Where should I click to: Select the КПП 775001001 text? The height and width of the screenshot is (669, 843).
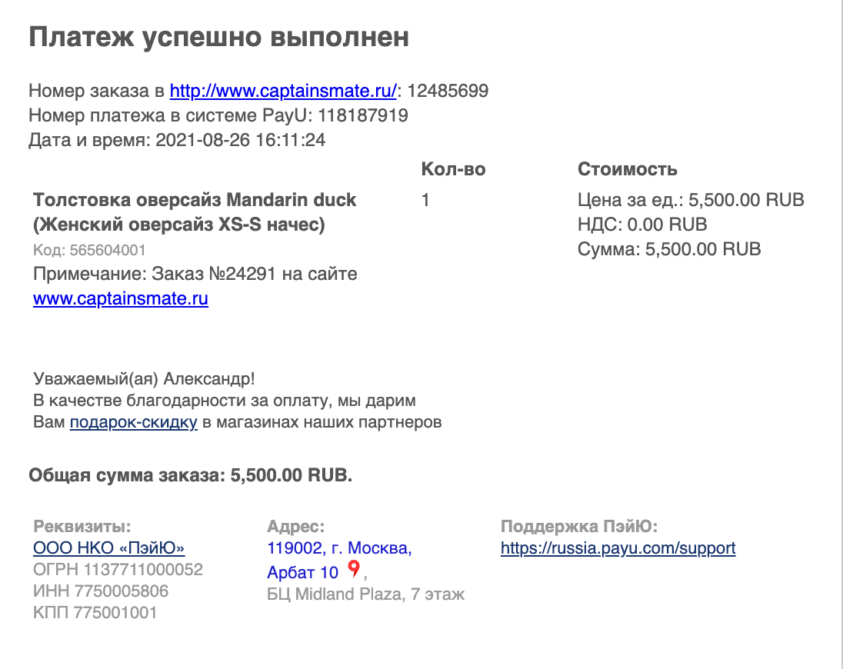click(x=95, y=613)
